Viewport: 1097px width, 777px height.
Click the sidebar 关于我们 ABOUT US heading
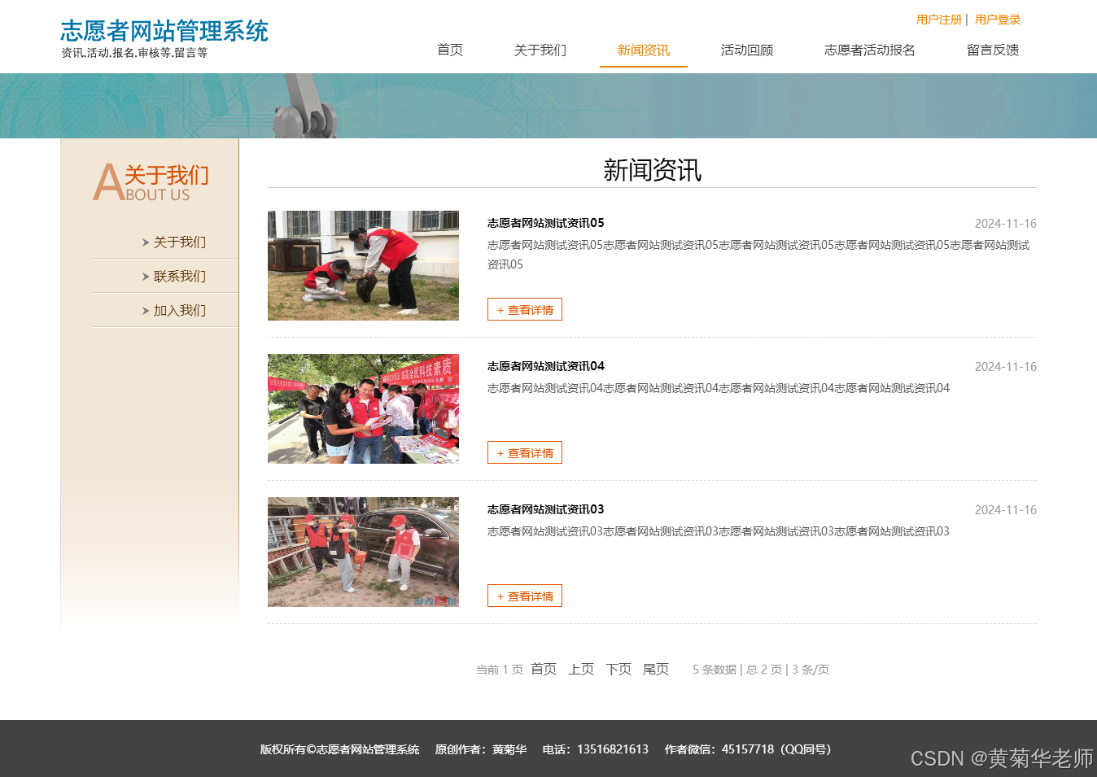(x=151, y=181)
